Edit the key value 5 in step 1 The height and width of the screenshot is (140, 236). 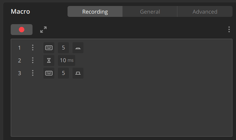[x=63, y=48]
